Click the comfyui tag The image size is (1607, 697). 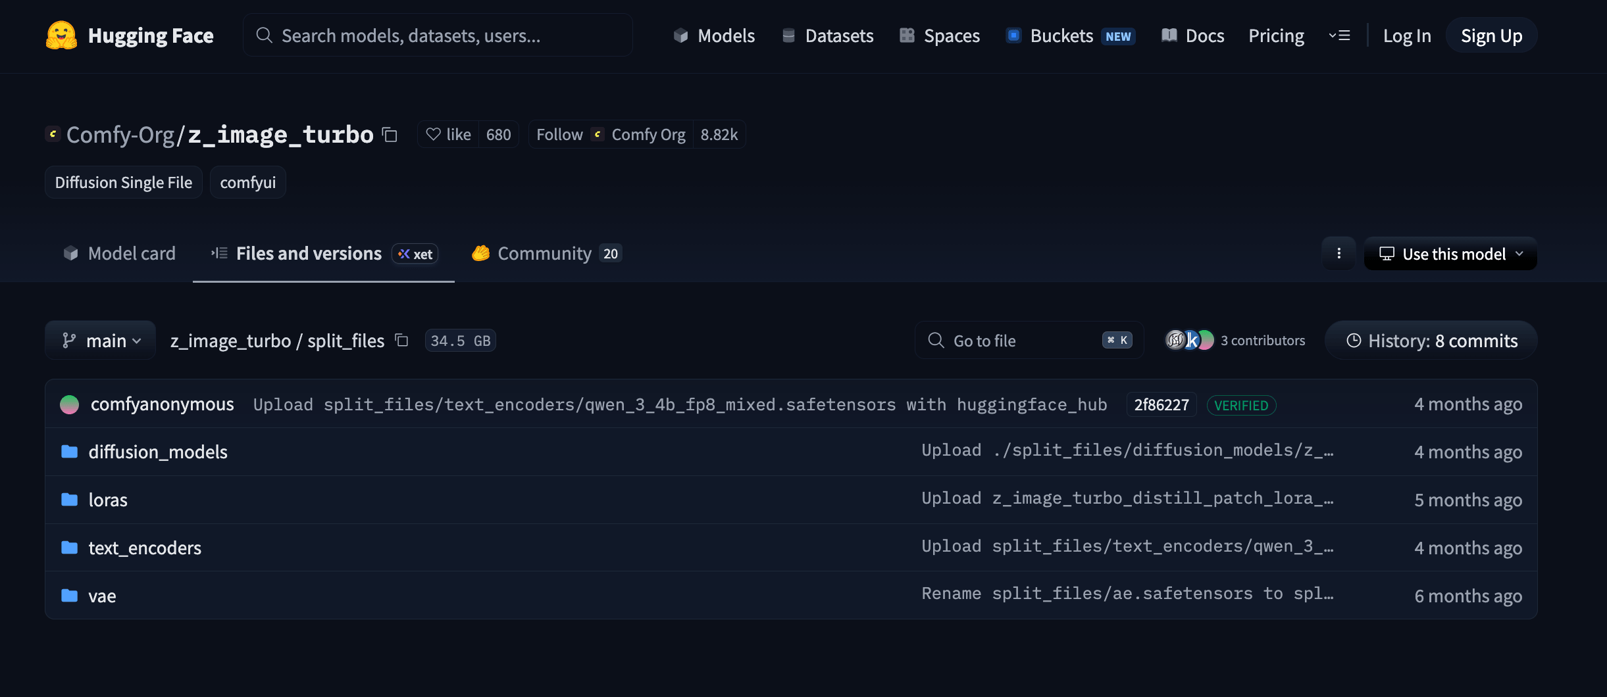click(x=248, y=182)
